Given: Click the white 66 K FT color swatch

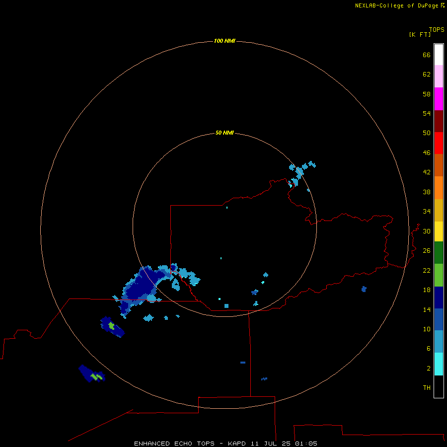Looking at the screenshot, I should click(x=439, y=55).
